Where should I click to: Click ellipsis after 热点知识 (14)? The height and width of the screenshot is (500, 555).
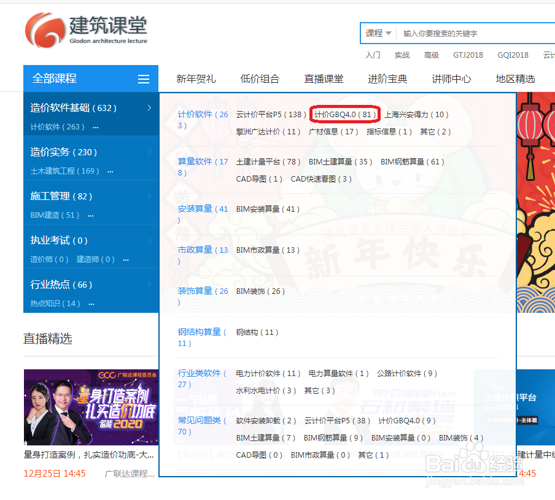point(91,304)
